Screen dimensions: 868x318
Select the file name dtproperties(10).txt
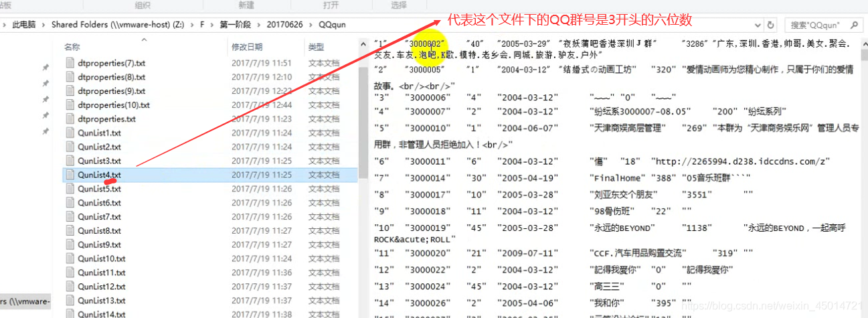click(113, 105)
